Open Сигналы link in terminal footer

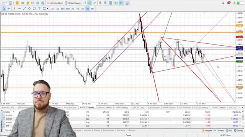pyautogui.click(x=219, y=131)
